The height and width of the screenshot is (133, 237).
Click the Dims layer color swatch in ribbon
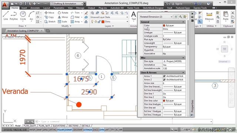[103, 22]
